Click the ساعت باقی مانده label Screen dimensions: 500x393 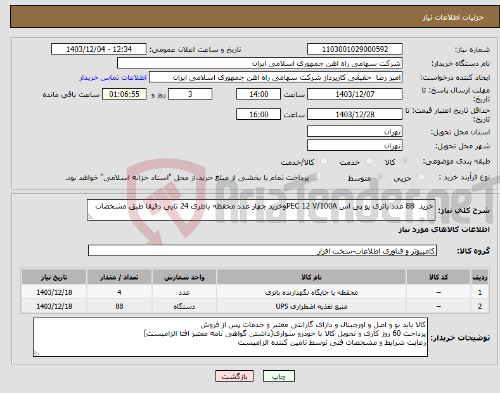pyautogui.click(x=71, y=94)
